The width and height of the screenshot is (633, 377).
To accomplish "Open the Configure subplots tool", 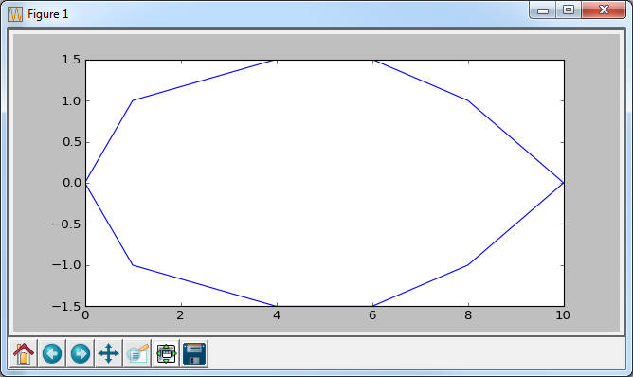I will pos(166,353).
